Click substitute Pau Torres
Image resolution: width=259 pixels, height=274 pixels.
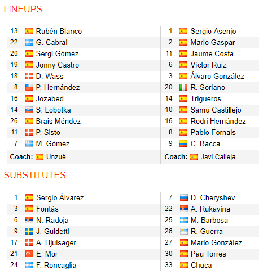point(208,254)
